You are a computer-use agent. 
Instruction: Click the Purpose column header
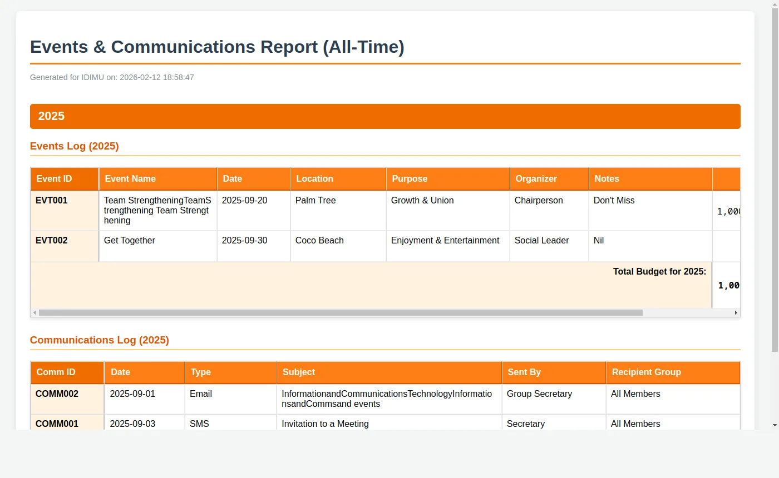click(448, 179)
